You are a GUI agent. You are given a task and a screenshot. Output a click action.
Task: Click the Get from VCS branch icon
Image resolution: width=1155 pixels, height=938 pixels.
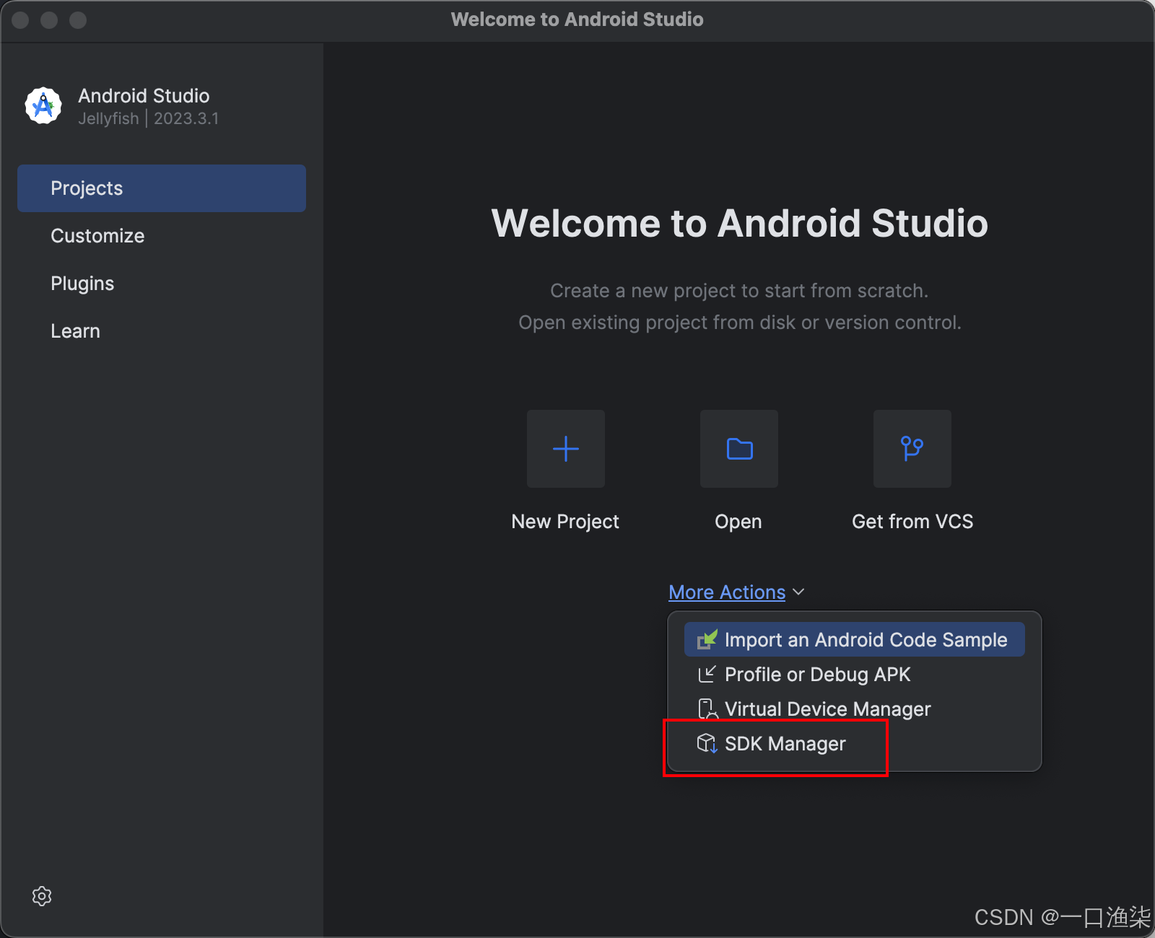point(912,449)
